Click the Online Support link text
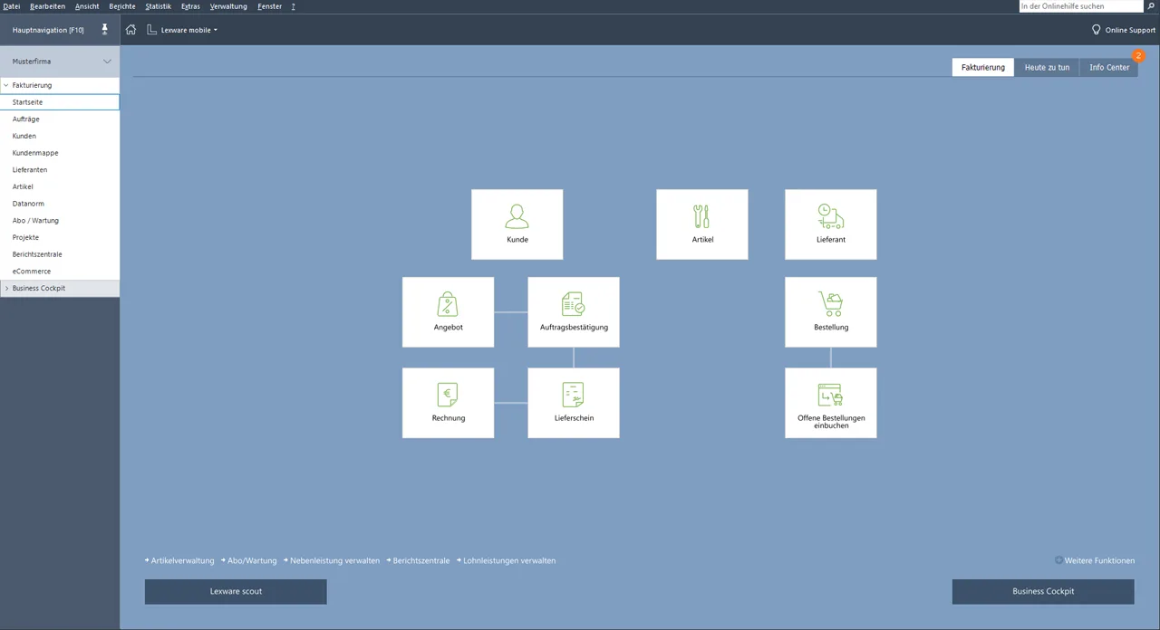Image resolution: width=1160 pixels, height=630 pixels. pos(1130,30)
